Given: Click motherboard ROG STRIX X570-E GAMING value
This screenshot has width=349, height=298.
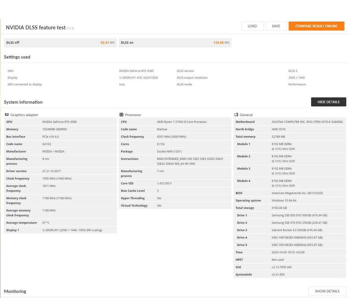Looking at the screenshot, I should 307,122.
